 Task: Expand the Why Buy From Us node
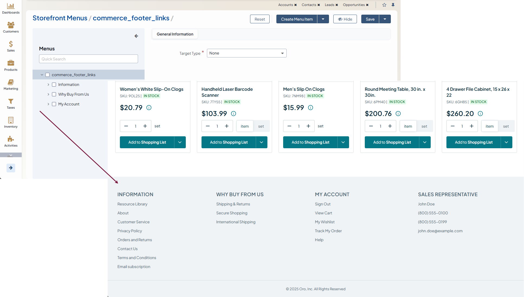(x=48, y=94)
